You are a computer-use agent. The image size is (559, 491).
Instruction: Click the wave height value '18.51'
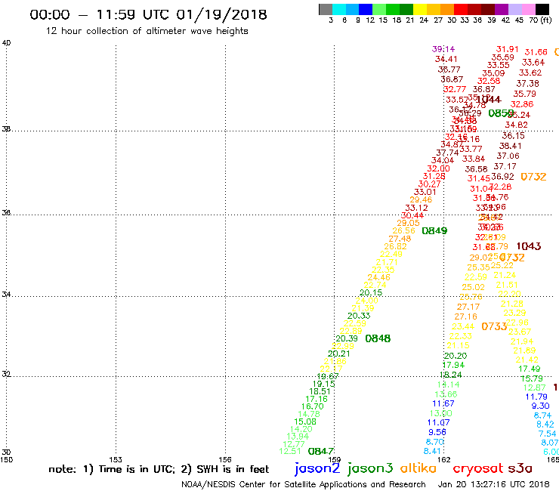coord(320,391)
